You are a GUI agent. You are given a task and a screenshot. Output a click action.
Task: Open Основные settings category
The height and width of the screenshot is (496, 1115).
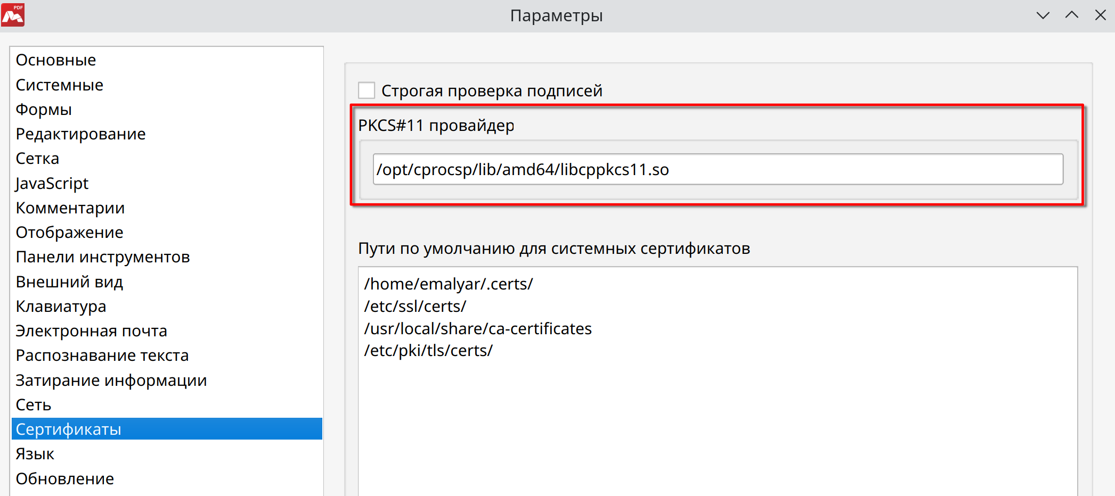click(x=167, y=60)
